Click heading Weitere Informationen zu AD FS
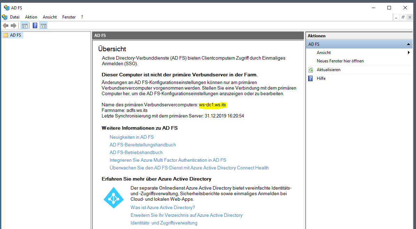This screenshot has width=416, height=229. coord(140,128)
